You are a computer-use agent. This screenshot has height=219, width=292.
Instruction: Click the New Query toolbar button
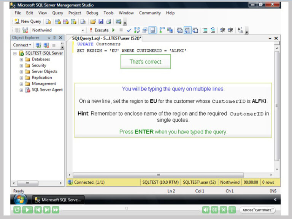(x=28, y=21)
